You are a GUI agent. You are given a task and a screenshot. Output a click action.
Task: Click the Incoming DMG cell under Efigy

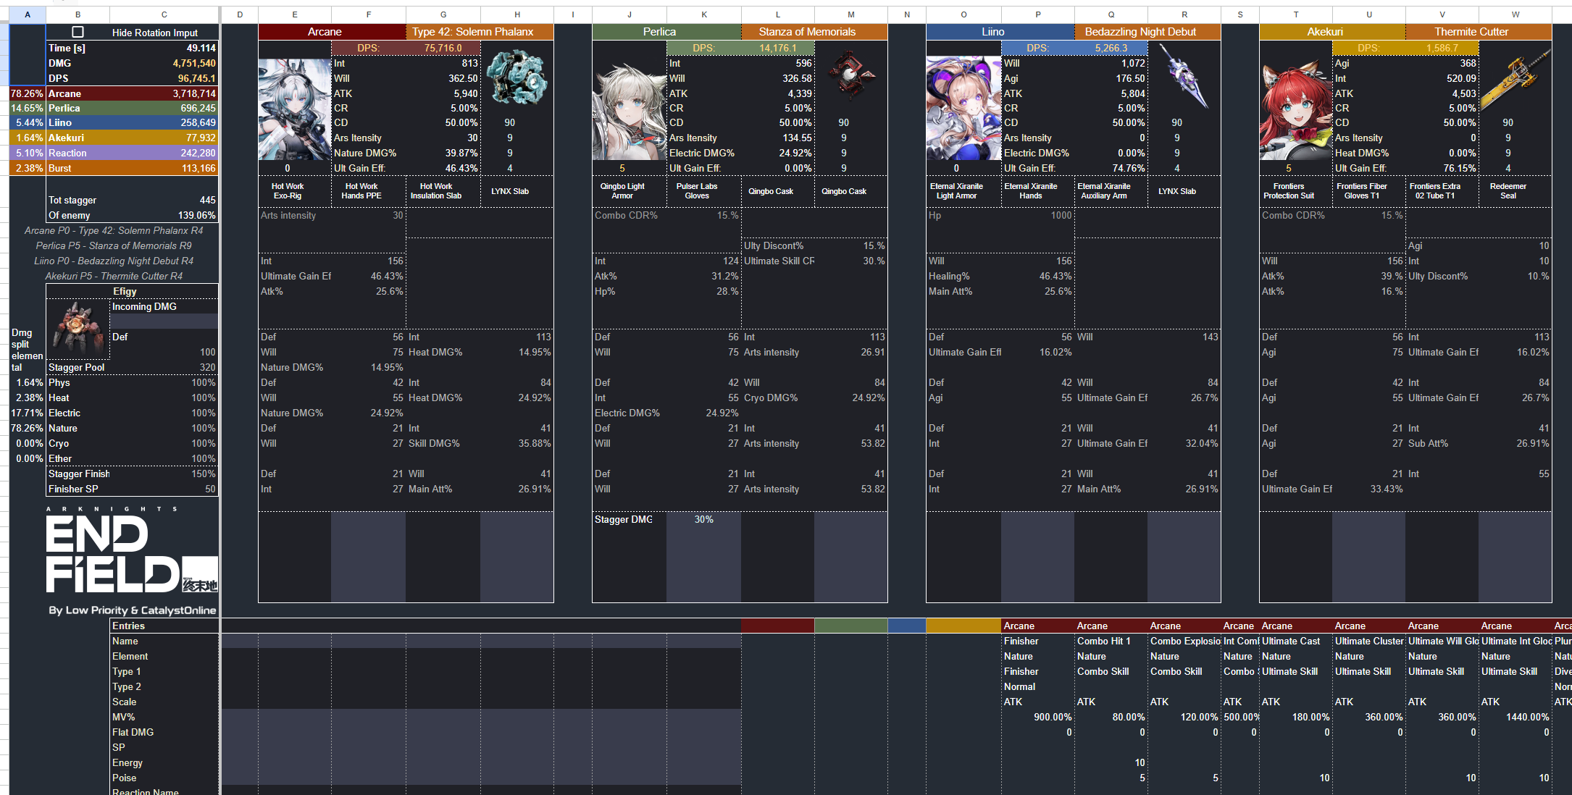click(x=164, y=306)
